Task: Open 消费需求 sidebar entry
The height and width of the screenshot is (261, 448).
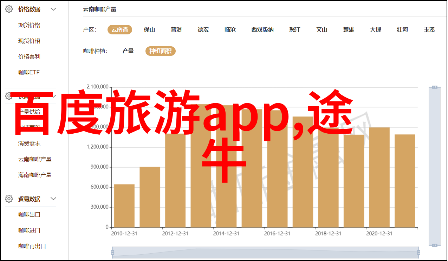Action: (30, 143)
